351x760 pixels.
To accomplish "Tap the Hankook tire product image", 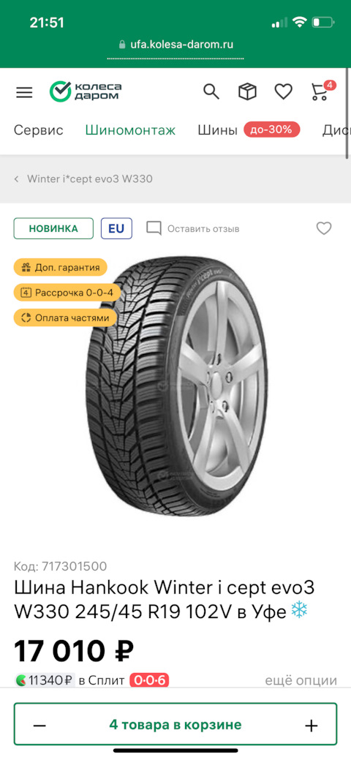I will click(x=178, y=385).
